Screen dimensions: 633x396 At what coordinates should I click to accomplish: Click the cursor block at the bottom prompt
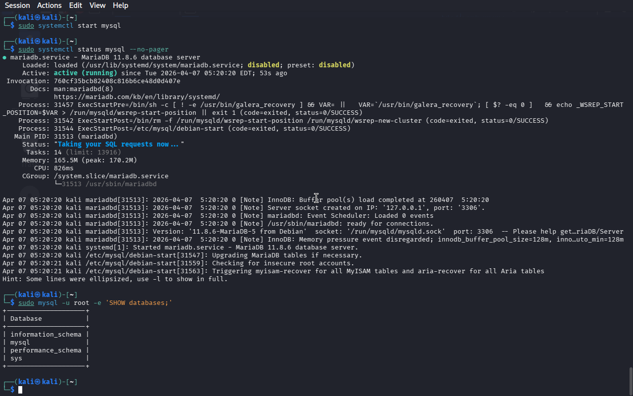point(20,390)
